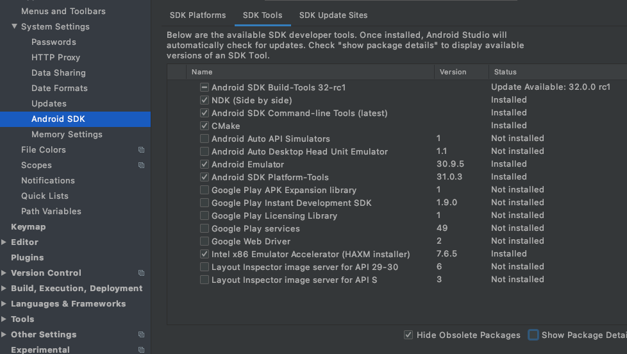Open Passwords settings page
The height and width of the screenshot is (354, 627).
click(x=54, y=42)
